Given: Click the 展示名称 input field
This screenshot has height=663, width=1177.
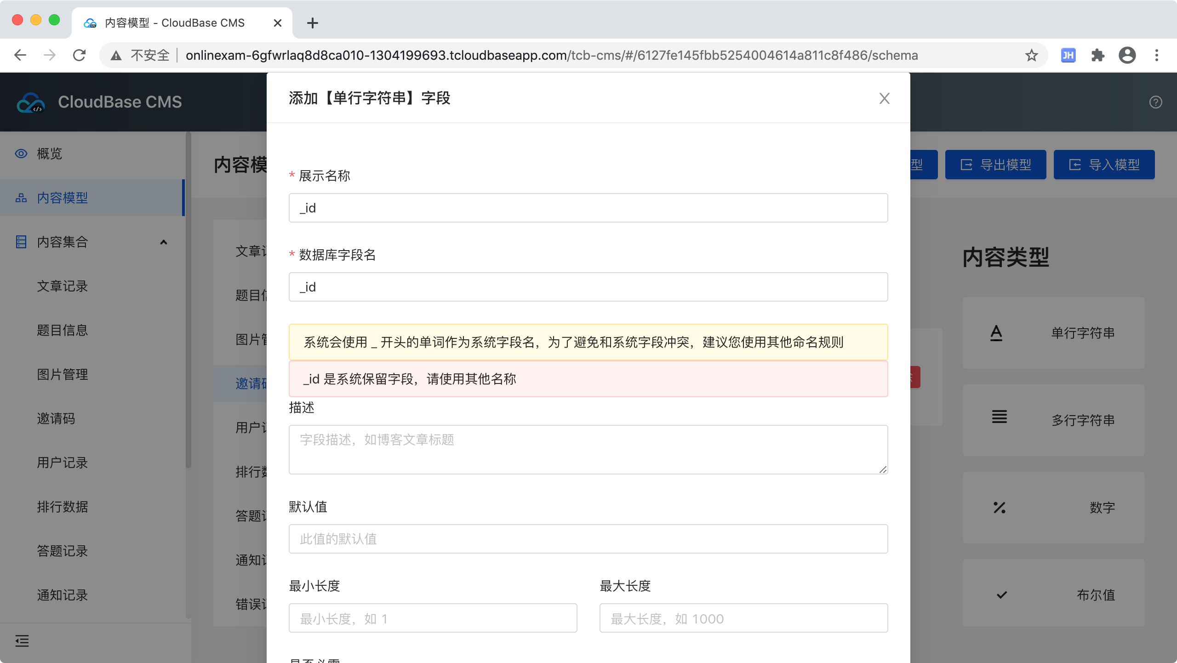Looking at the screenshot, I should [588, 208].
